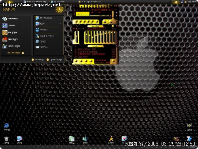198x149 pixels.
Task: Click the equalizer preamp slider
Action: tap(76, 37)
